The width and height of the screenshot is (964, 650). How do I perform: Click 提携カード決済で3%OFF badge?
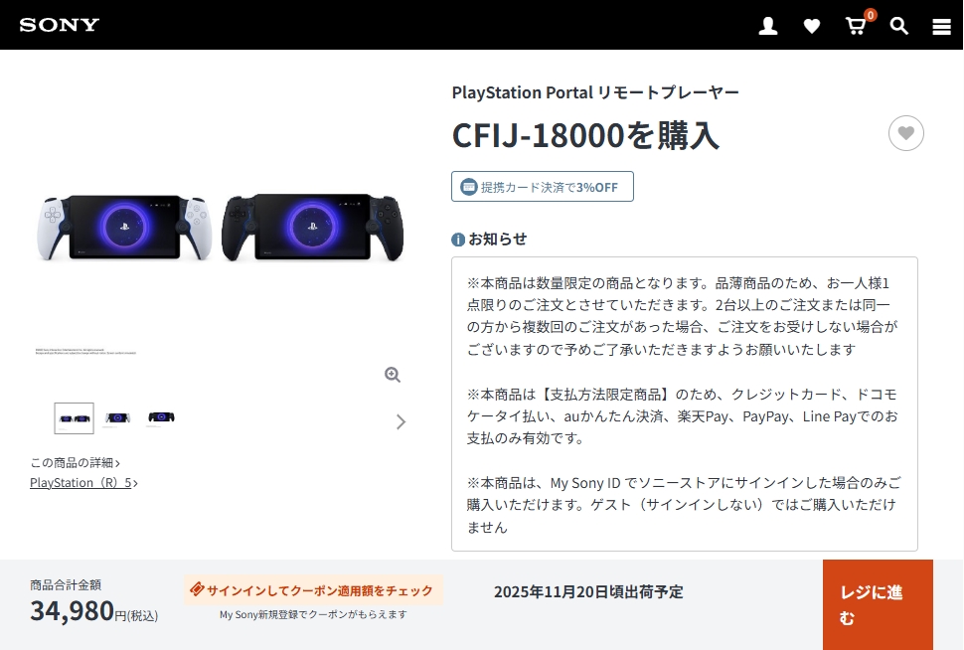point(543,186)
